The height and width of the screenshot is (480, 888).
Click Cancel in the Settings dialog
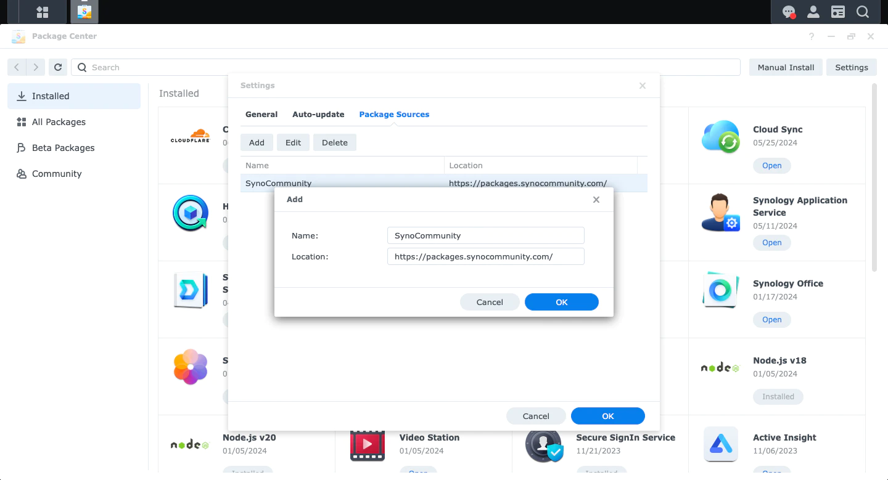click(x=536, y=416)
